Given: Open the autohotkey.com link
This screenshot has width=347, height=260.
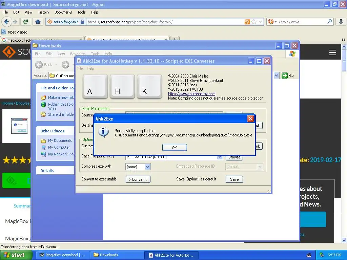Looking at the screenshot, I should pyautogui.click(x=192, y=94).
